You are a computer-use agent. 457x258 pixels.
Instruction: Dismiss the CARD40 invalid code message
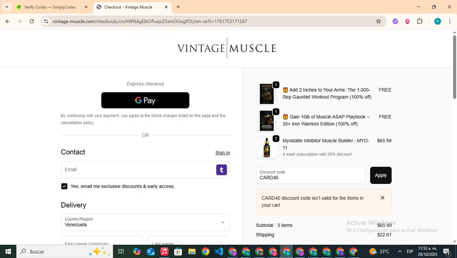(x=382, y=198)
